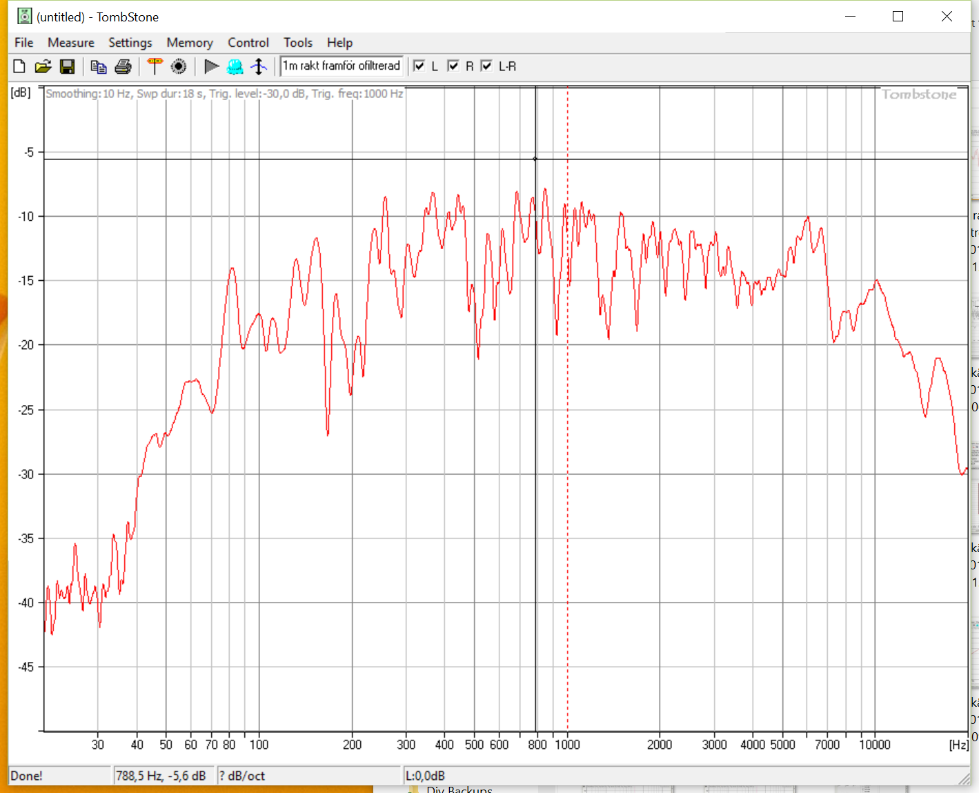The image size is (979, 793).
Task: Click the Open folder toolbar icon
Action: coord(43,66)
